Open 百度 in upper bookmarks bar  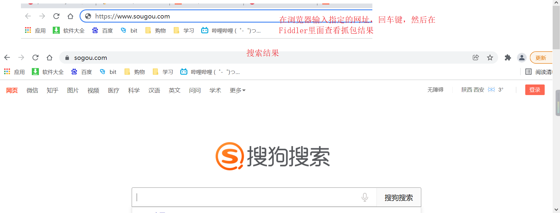pos(103,31)
